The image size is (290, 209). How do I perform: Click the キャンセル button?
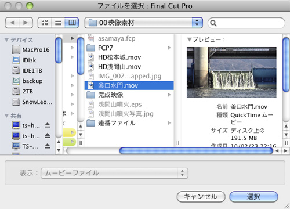[201, 197]
